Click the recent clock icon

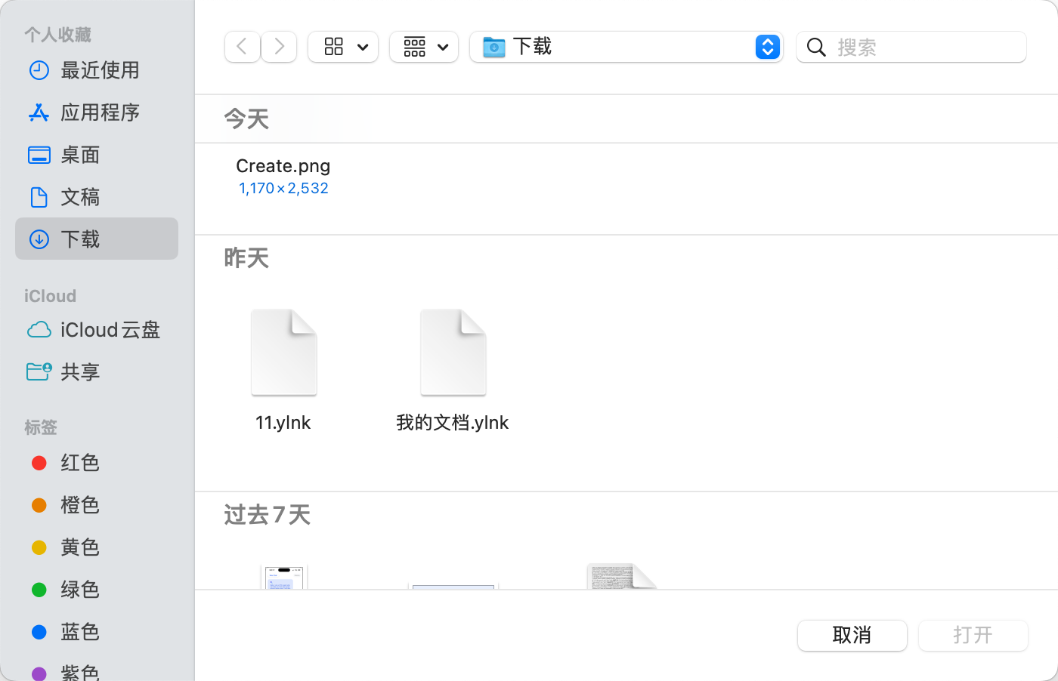(39, 70)
